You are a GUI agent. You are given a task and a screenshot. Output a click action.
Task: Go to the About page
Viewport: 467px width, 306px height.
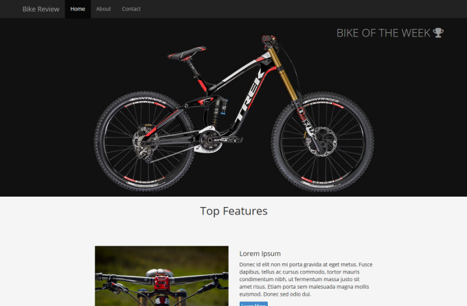pyautogui.click(x=103, y=9)
